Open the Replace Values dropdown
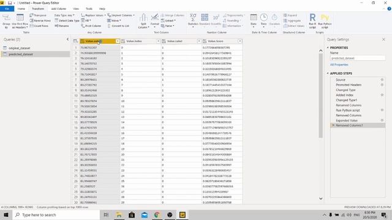Viewport: 392px width, 220px height. point(94,15)
